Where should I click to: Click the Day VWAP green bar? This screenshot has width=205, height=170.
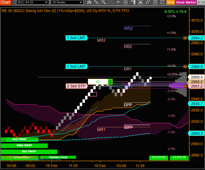19,139
